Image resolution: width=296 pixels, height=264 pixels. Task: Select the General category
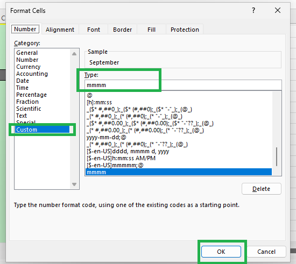43,53
